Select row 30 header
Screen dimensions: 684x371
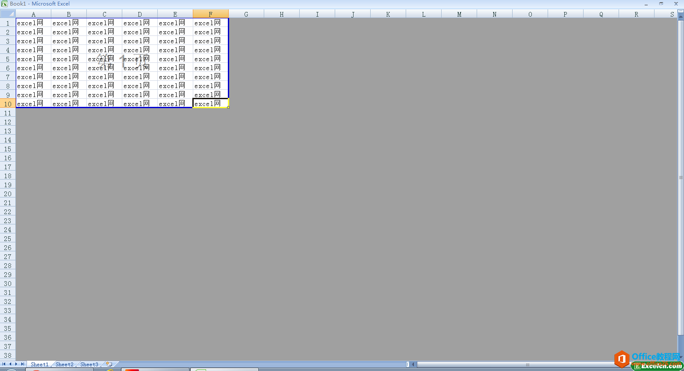pos(8,283)
